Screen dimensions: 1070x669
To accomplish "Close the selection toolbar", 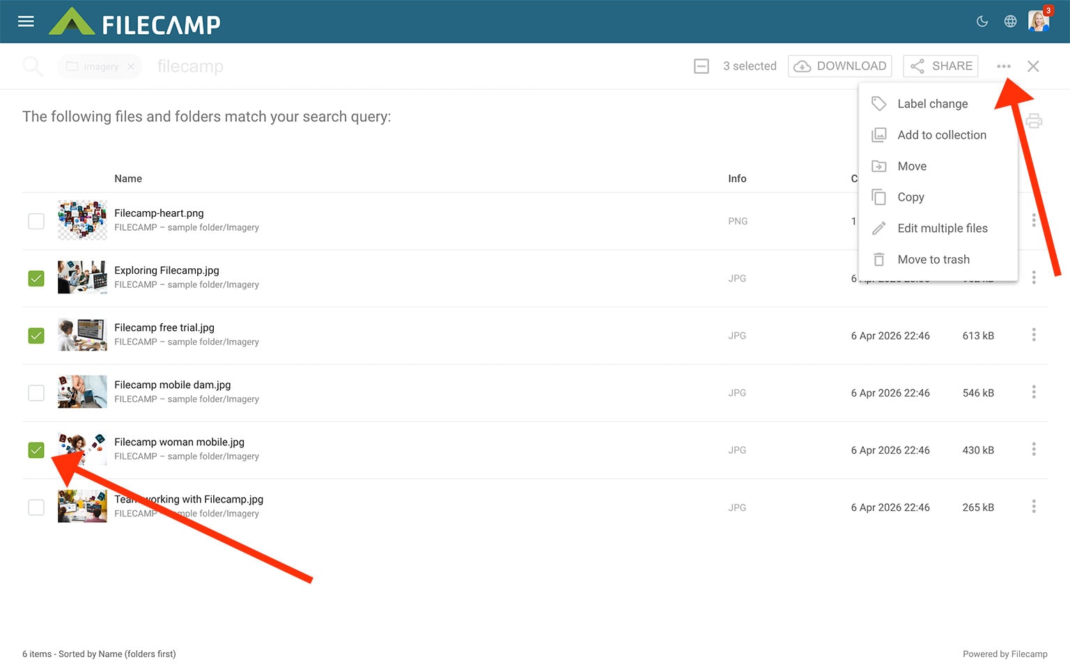I will pyautogui.click(x=1033, y=66).
